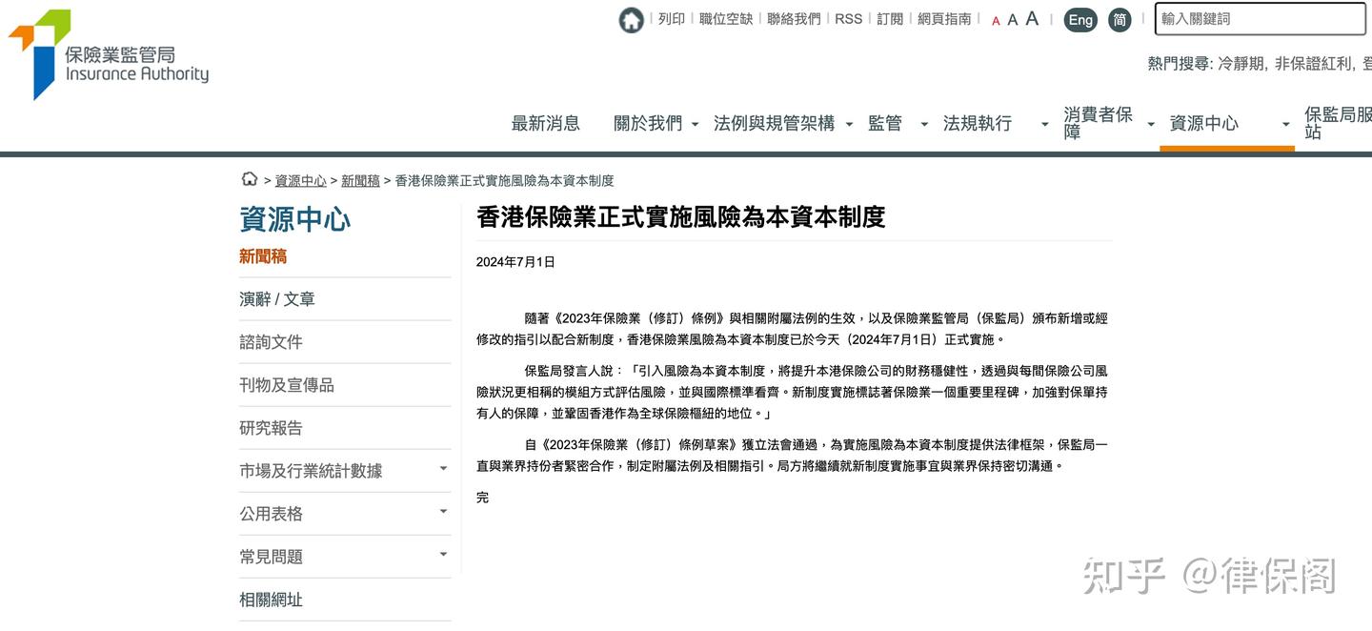Select 最新消息 in the navigation bar
This screenshot has height=631, width=1372.
point(547,123)
